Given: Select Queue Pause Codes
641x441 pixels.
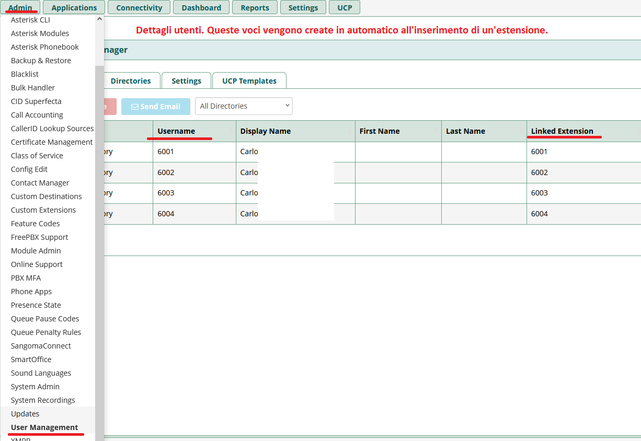Looking at the screenshot, I should click(45, 319).
